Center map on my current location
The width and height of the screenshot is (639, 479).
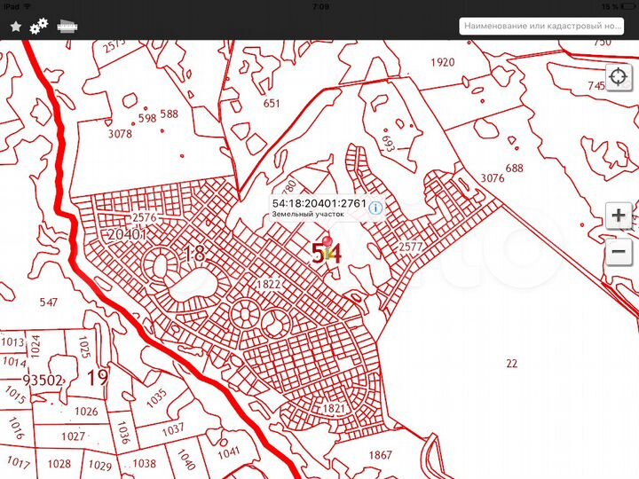coord(618,77)
